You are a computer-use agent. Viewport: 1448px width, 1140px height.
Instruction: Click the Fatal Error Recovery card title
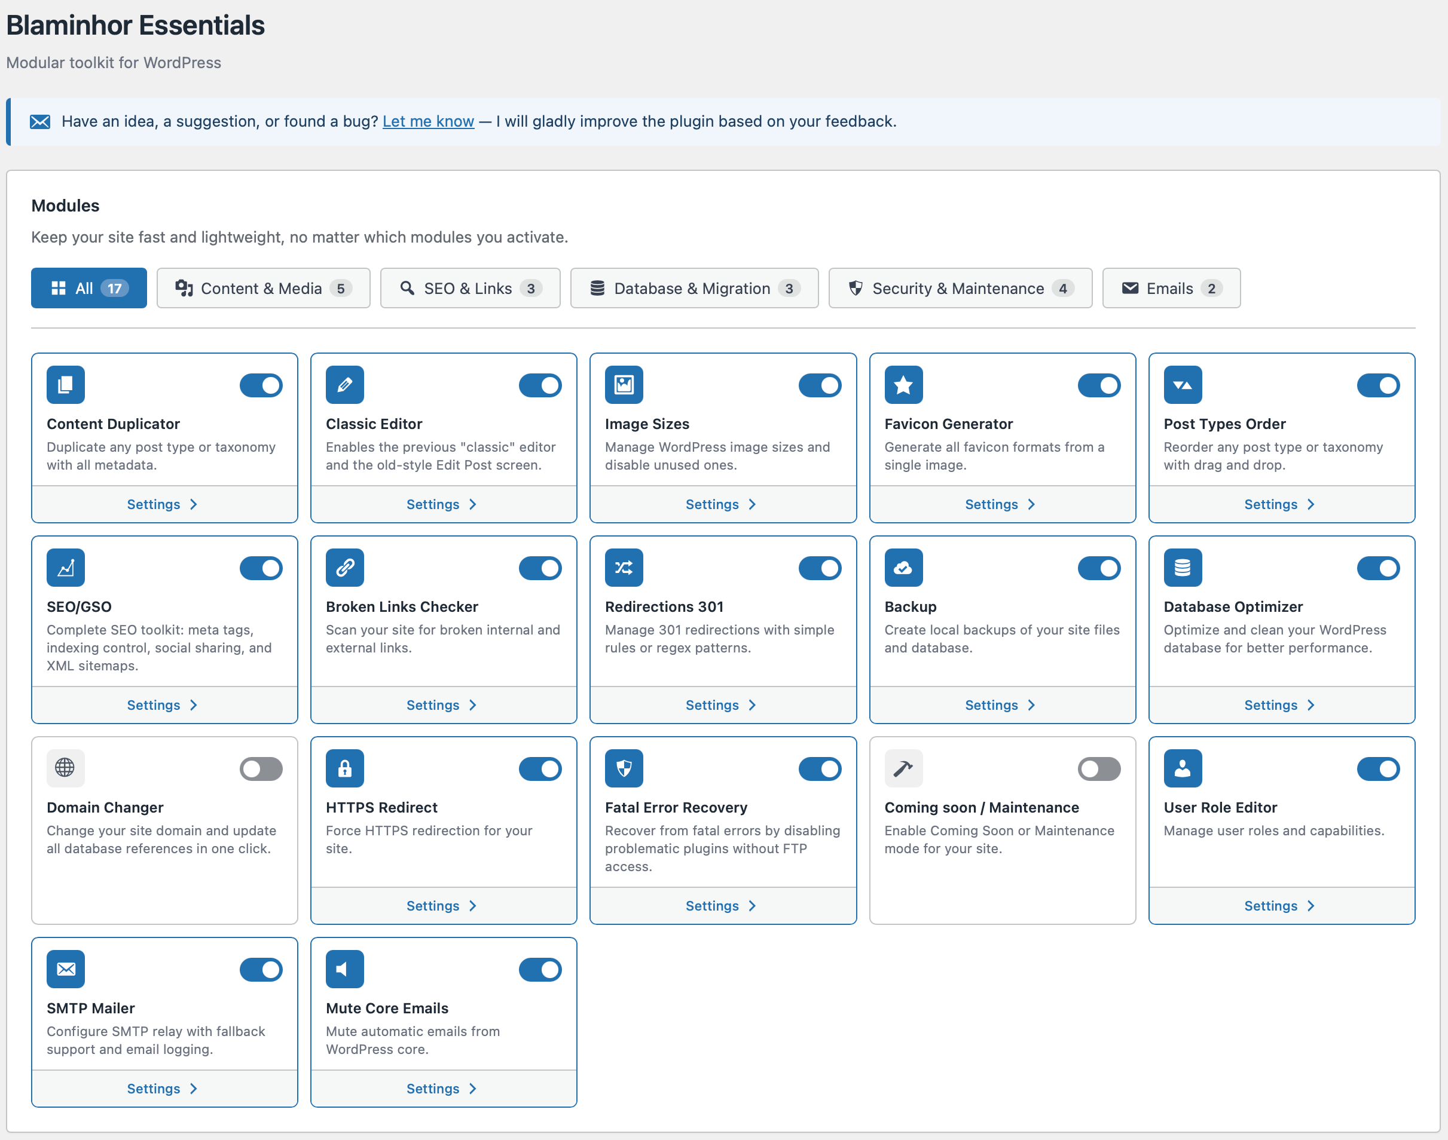pyautogui.click(x=676, y=808)
